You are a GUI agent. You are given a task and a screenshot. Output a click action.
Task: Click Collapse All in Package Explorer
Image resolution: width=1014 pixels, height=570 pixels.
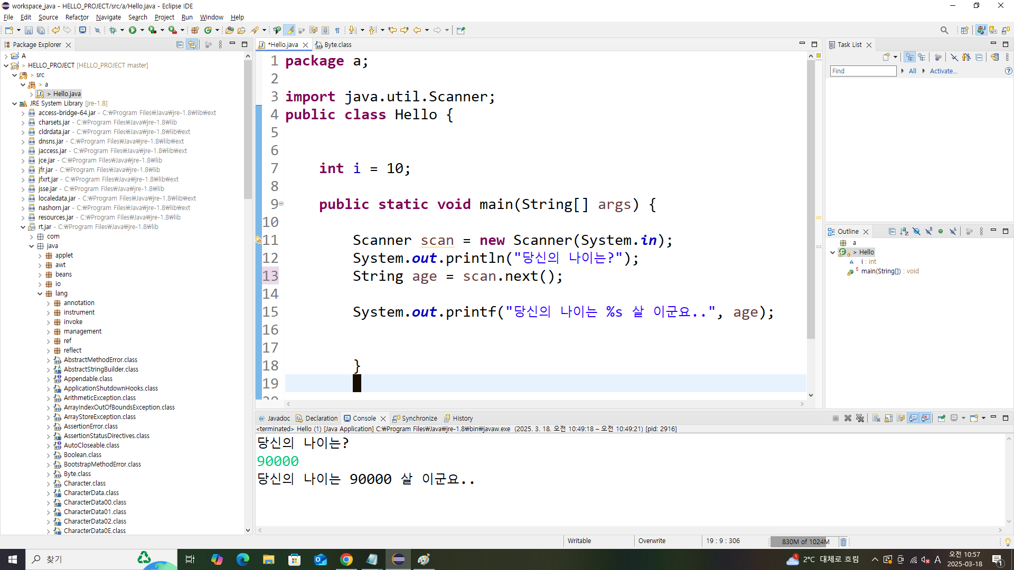180,45
